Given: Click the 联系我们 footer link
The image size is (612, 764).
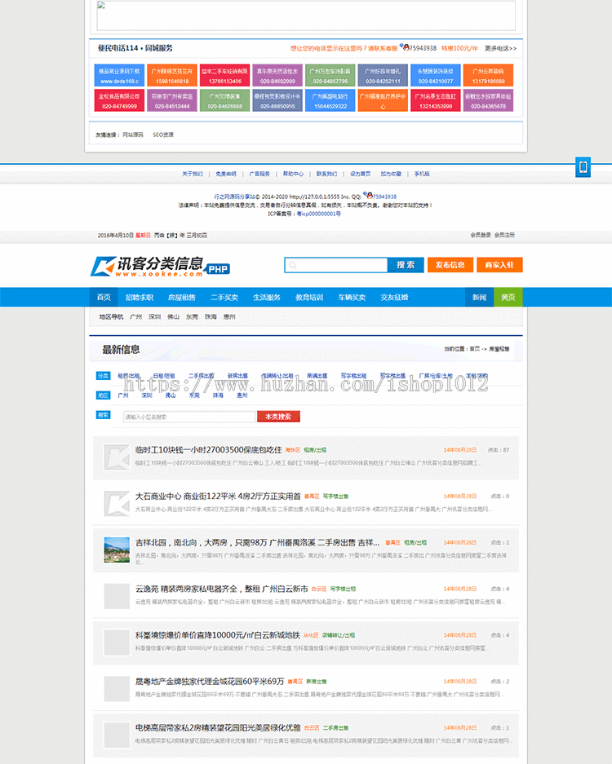Looking at the screenshot, I should pyautogui.click(x=326, y=174).
